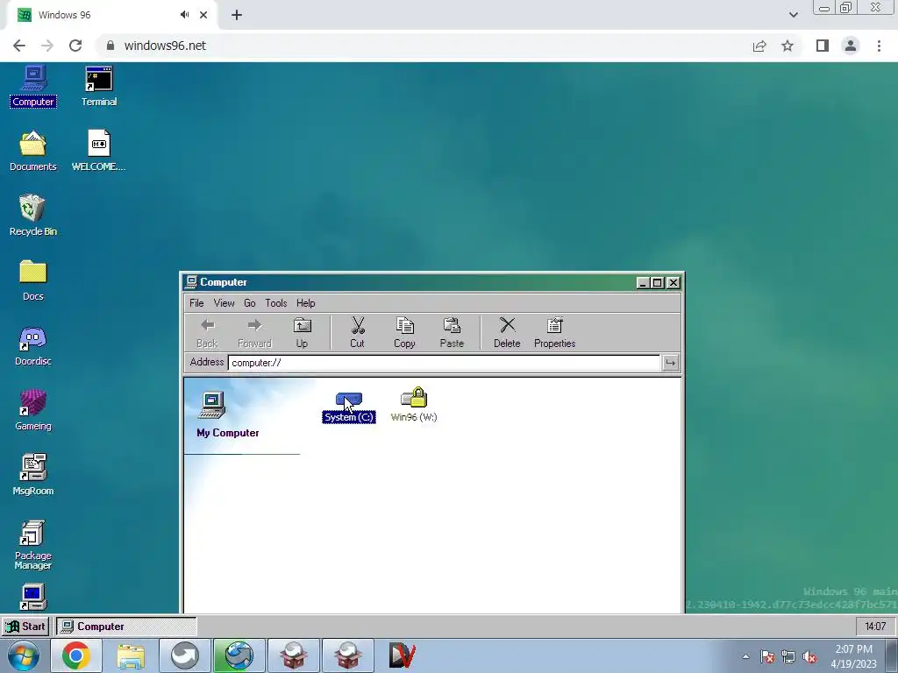This screenshot has width=898, height=673.
Task: Click the Windows 96 Start button
Action: point(25,627)
